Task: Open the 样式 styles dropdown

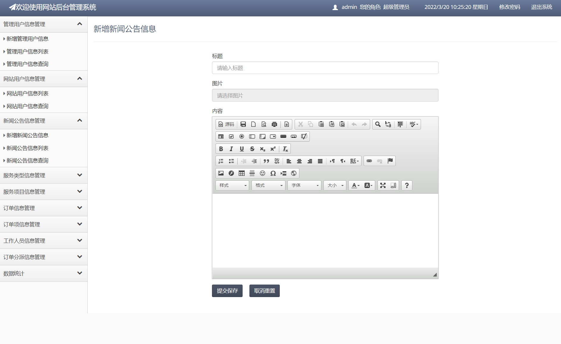Action: (x=232, y=185)
